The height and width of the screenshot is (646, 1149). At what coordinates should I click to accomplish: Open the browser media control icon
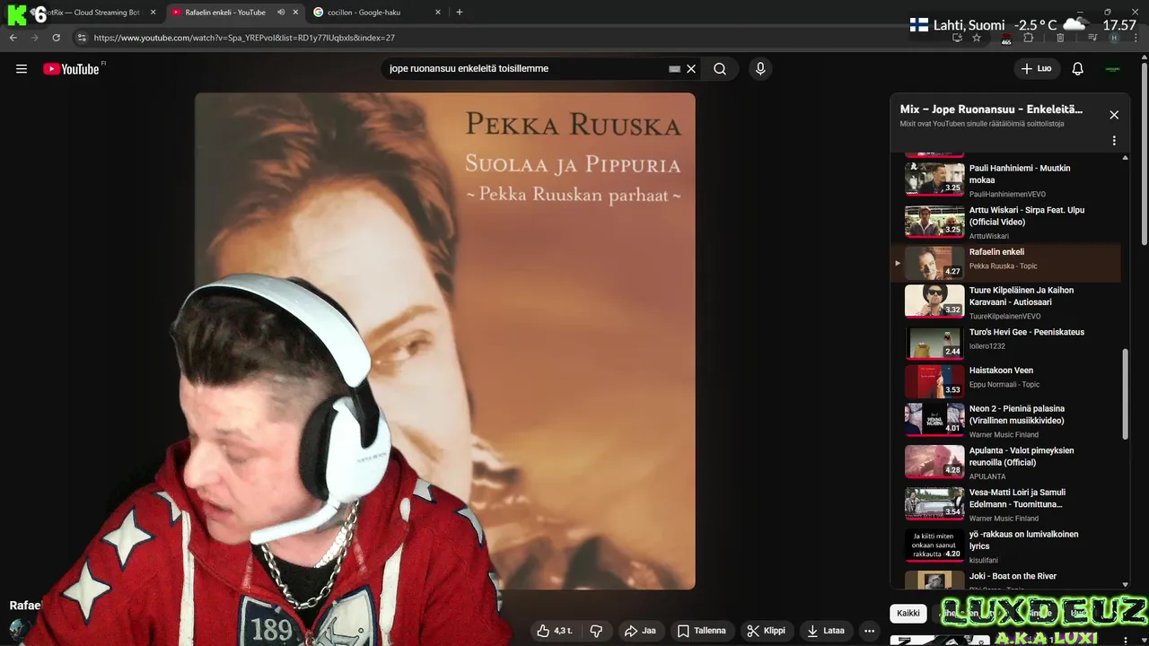1092,38
